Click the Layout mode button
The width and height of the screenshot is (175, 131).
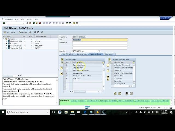[9, 32]
